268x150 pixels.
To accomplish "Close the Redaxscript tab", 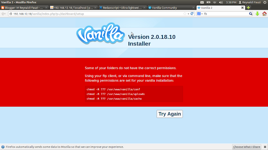I will 144,7.
